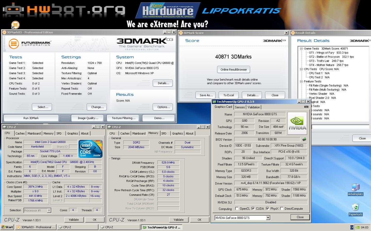Click the text field in Result Details
Image resolution: width=371 pixels, height=231 pixels.
tap(340, 127)
